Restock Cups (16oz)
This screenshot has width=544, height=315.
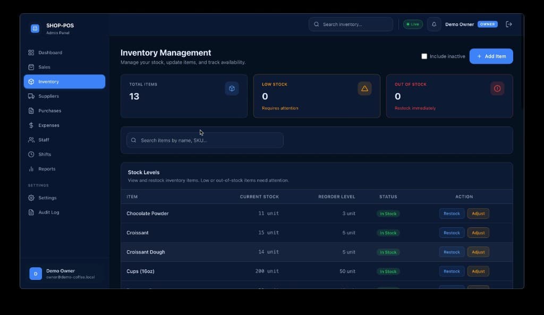tap(452, 271)
